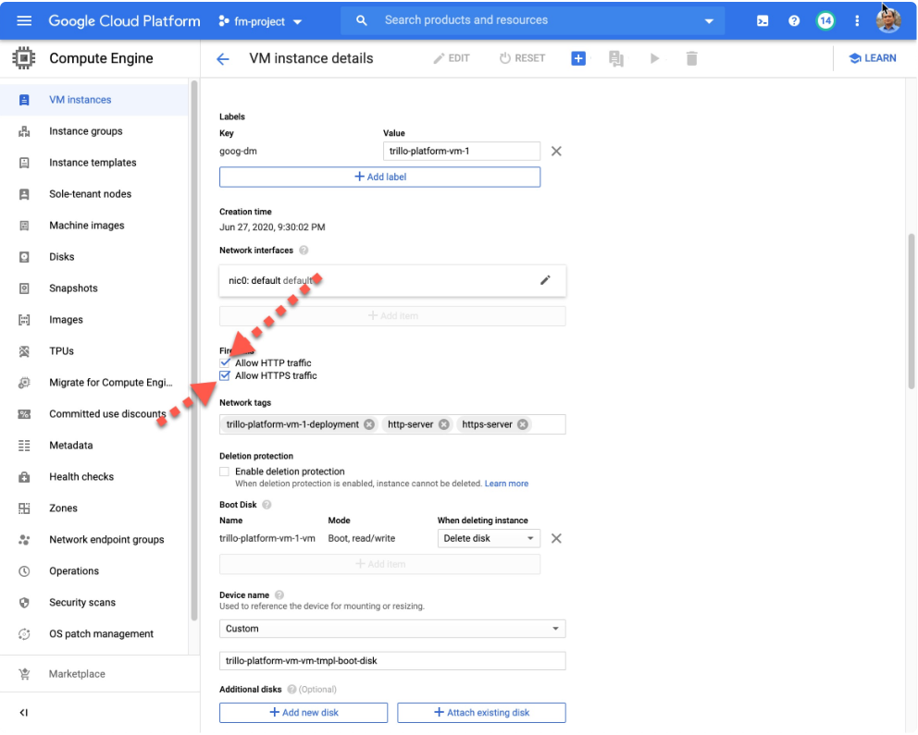Image resolution: width=918 pixels, height=735 pixels.
Task: Click the EDIT button
Action: [x=452, y=58]
